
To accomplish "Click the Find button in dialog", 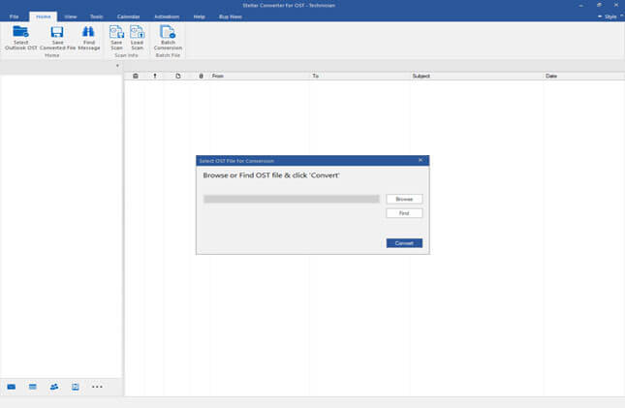I will tap(404, 212).
